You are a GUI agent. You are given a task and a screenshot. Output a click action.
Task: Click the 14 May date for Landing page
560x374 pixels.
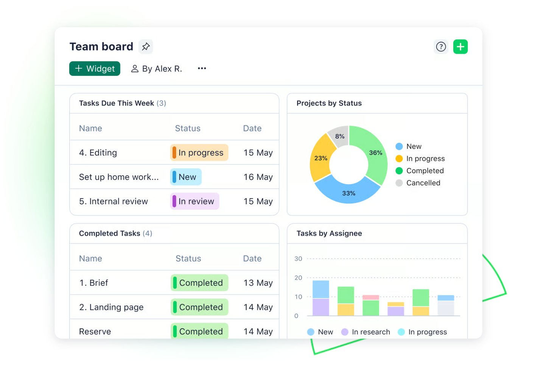point(258,307)
